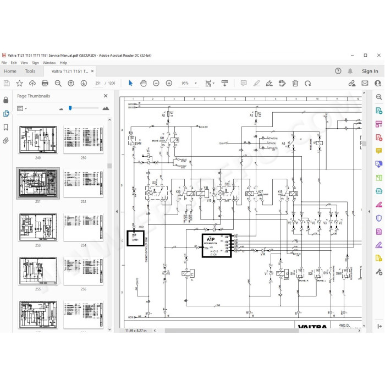Collapse the left navigation pane arrow
385x385 pixels.
point(117,211)
